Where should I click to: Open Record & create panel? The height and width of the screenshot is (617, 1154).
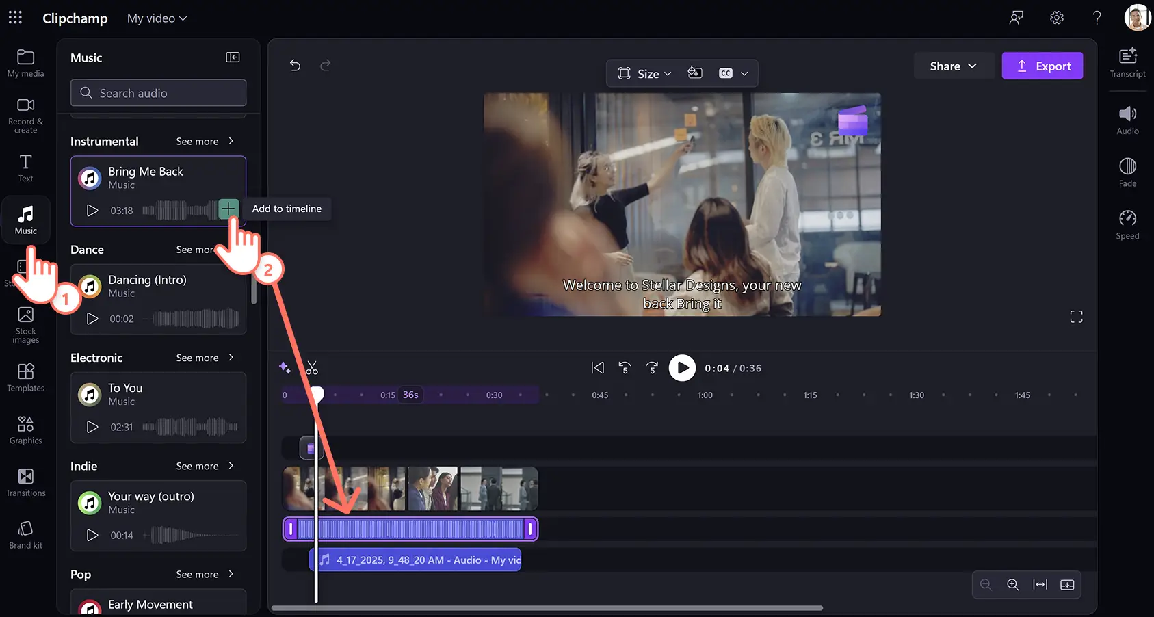(x=26, y=115)
